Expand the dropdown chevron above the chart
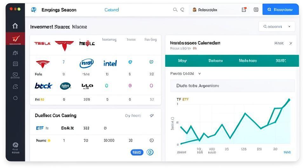Viewport: 305px width, 168px height. (200, 73)
